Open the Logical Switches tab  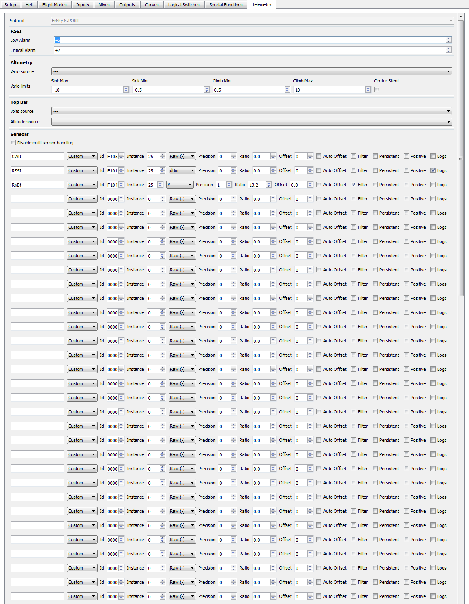coord(184,5)
